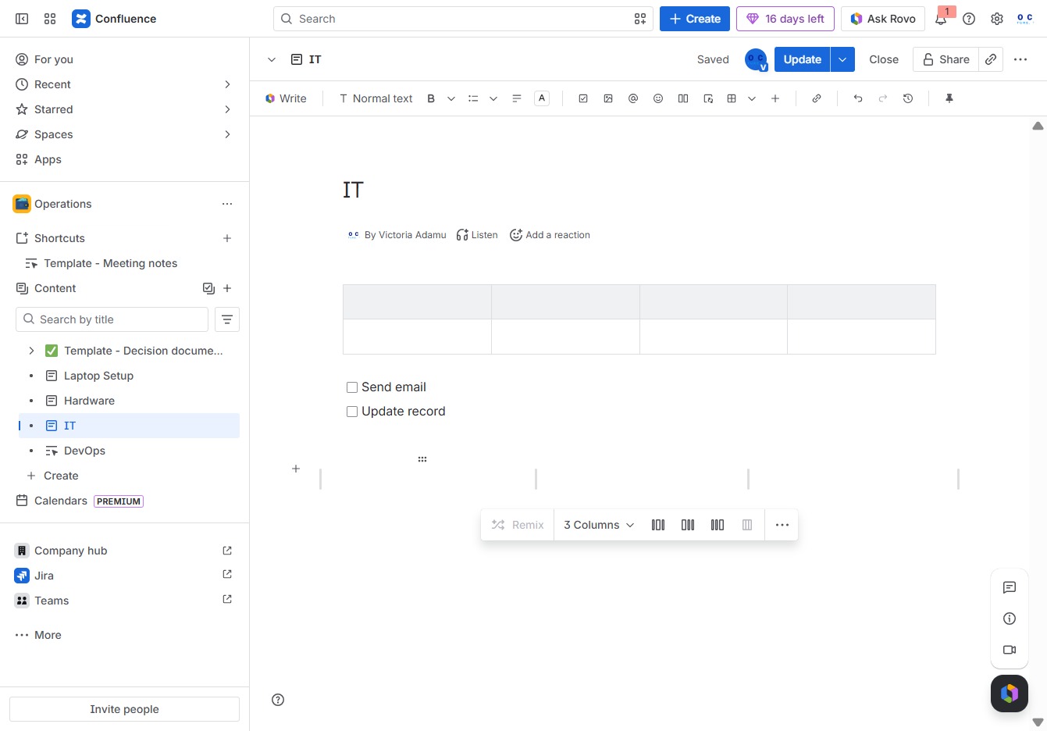Screen dimensions: 1047x731
Task: Toggle bulk select content icon
Action: point(208,288)
